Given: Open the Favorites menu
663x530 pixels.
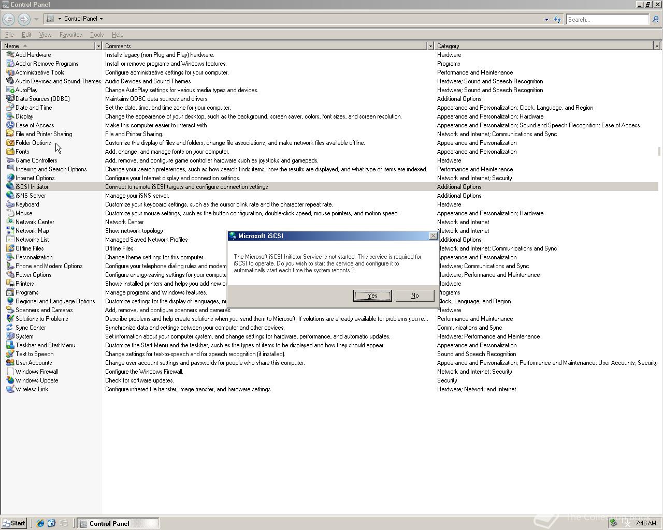Looking at the screenshot, I should tap(70, 35).
